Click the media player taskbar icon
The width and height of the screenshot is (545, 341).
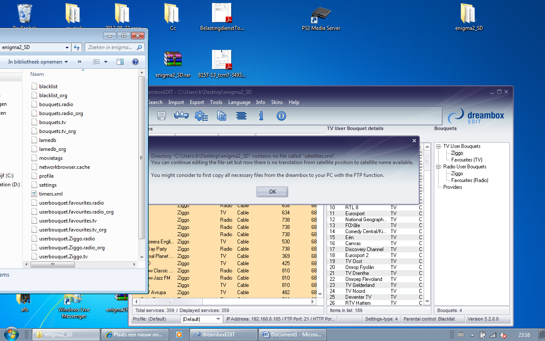[179, 335]
